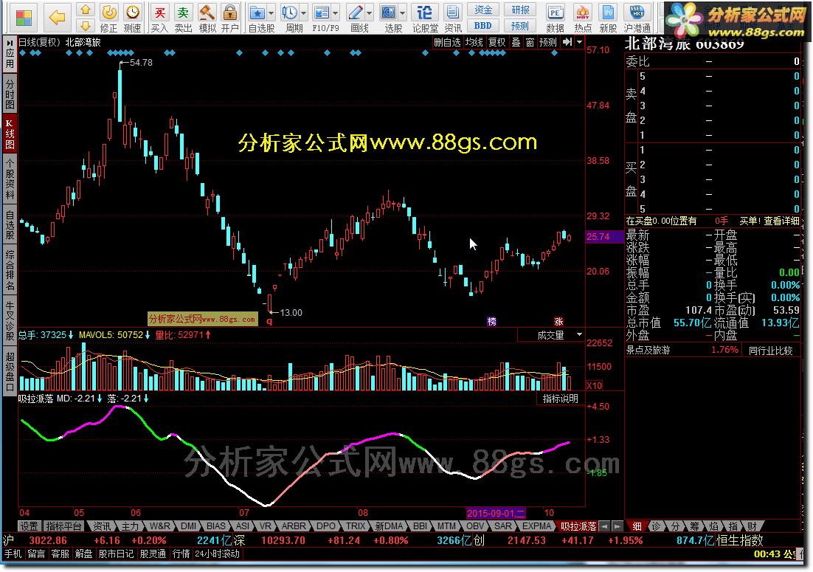Screen dimensions: 813x572
Task: Select the 画线 draw-line pencil tool
Action: pos(357,18)
